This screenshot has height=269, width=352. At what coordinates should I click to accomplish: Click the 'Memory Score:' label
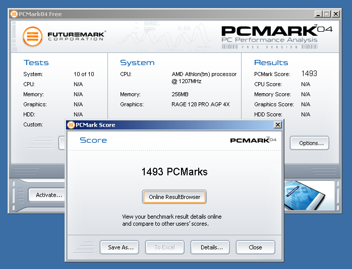coord(272,94)
